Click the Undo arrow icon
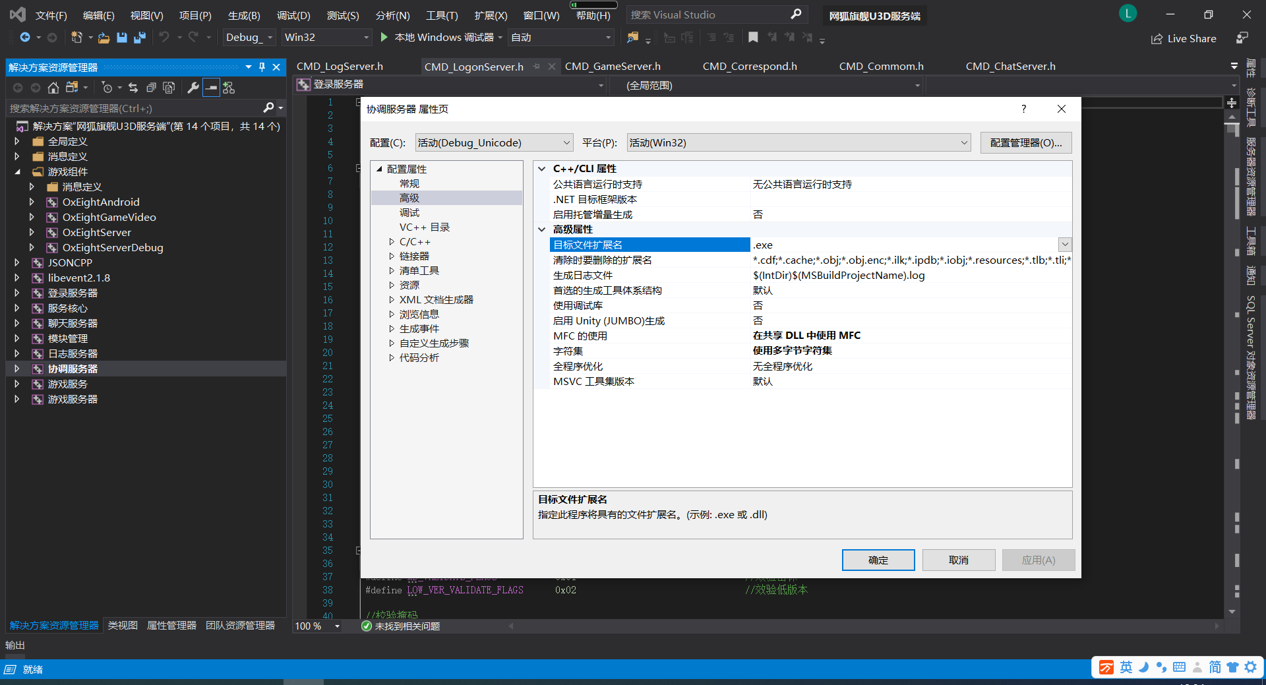This screenshot has width=1266, height=685. pos(164,38)
